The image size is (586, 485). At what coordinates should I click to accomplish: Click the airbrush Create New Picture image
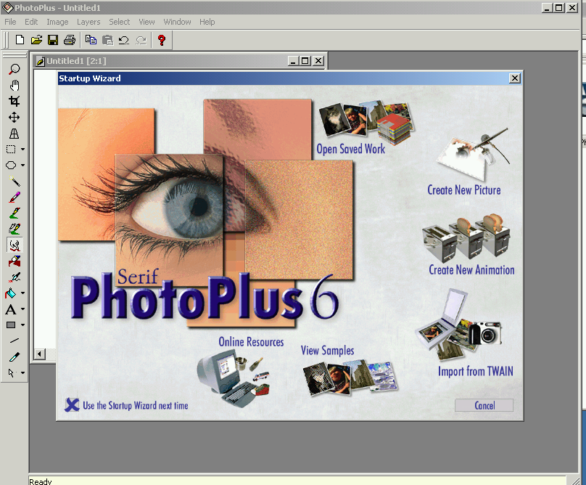[x=473, y=154]
